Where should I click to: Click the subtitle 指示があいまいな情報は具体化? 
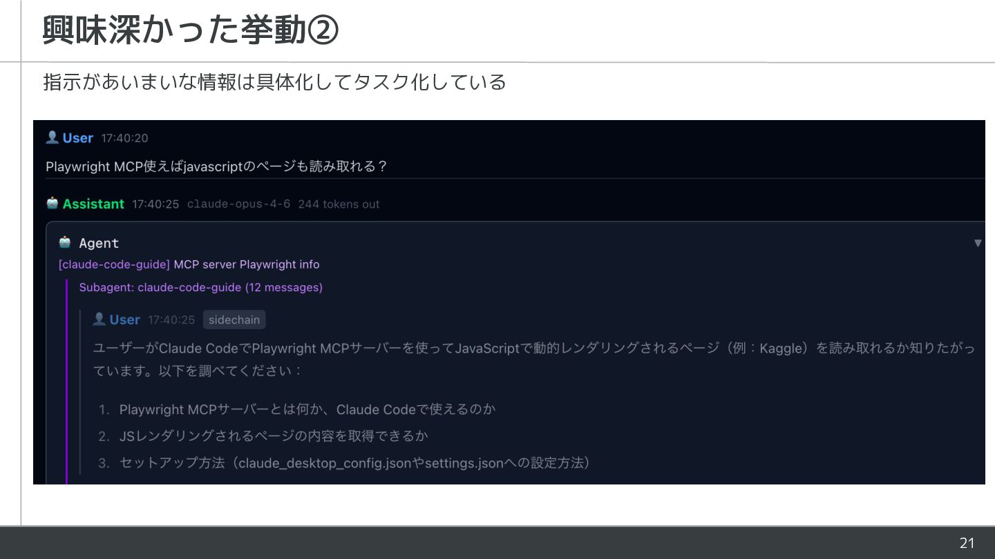[274, 82]
